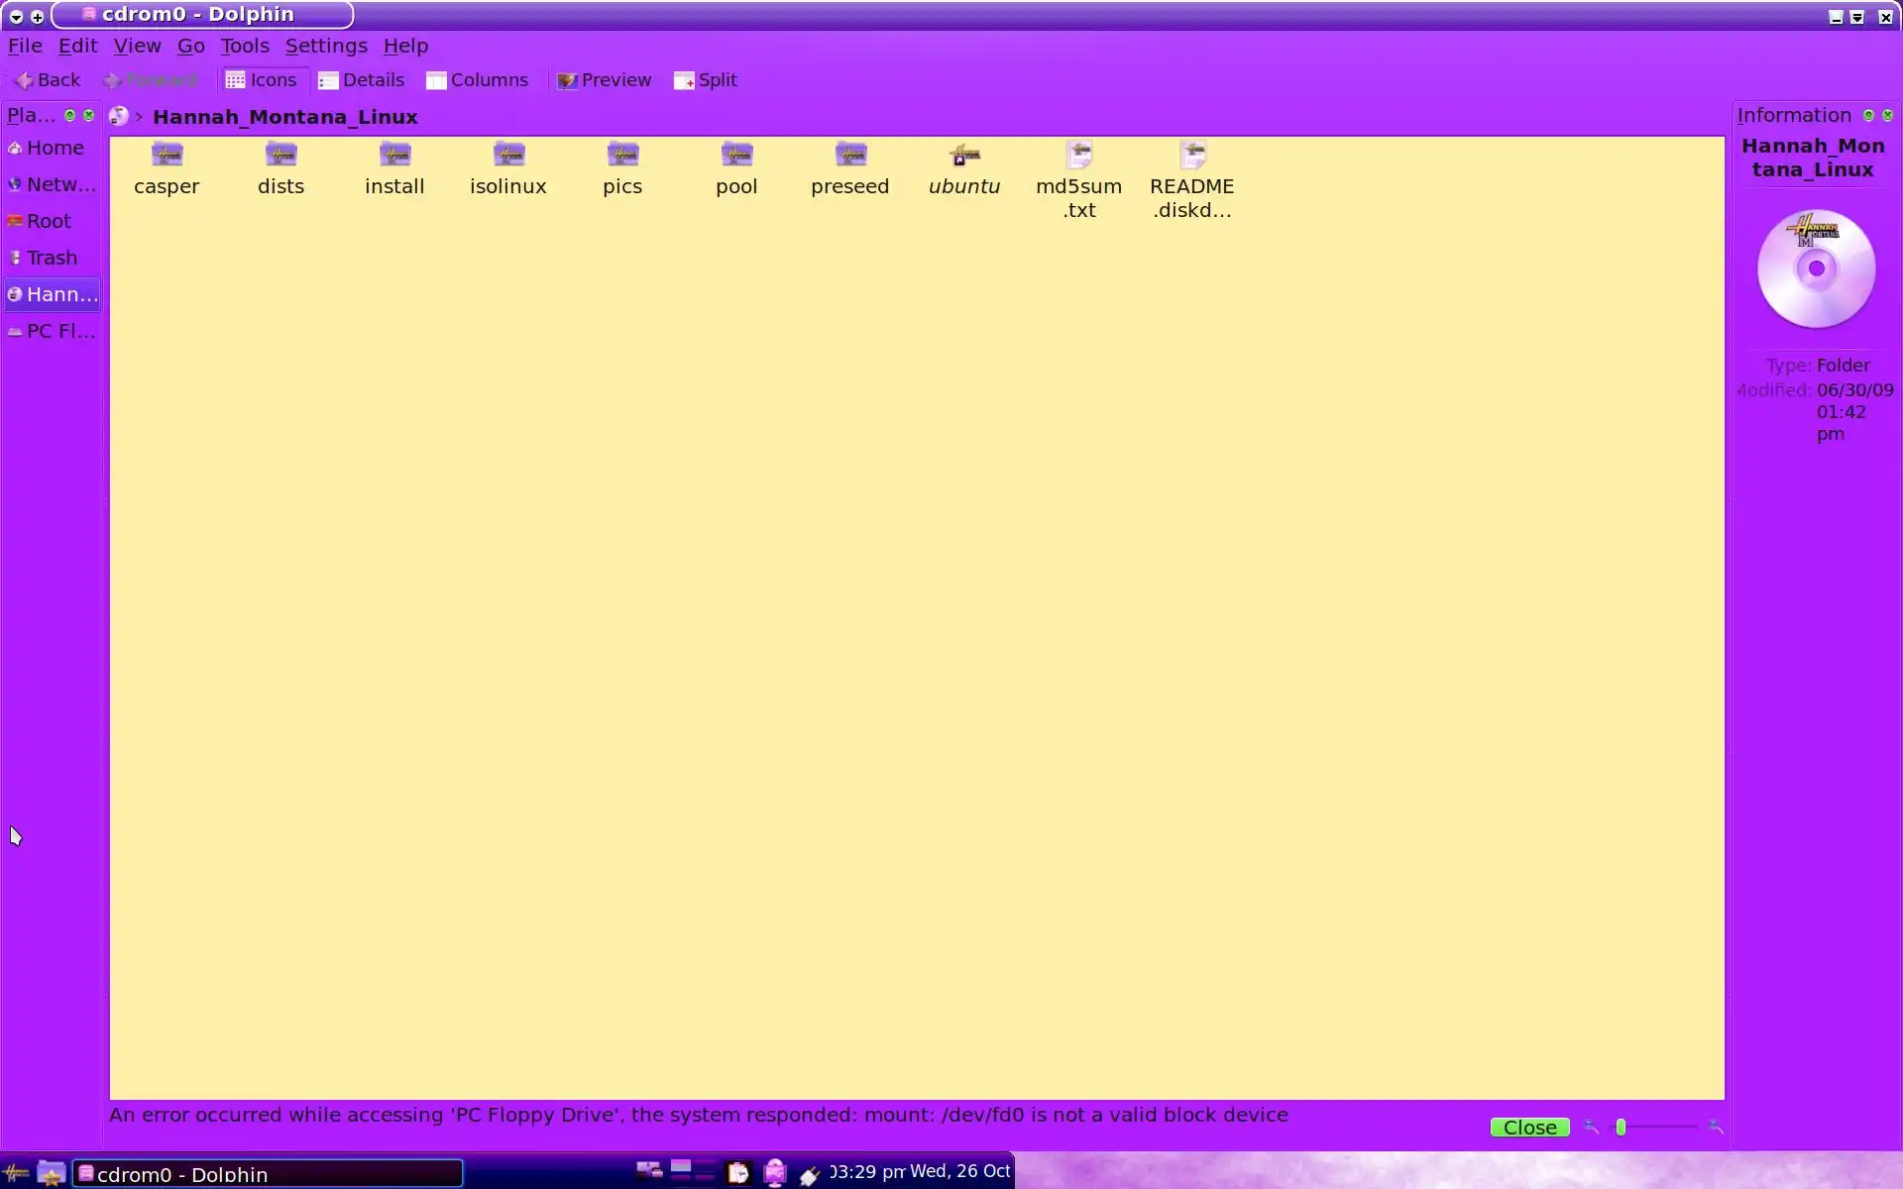The width and height of the screenshot is (1903, 1189).
Task: Open the Settings menu
Action: point(325,46)
